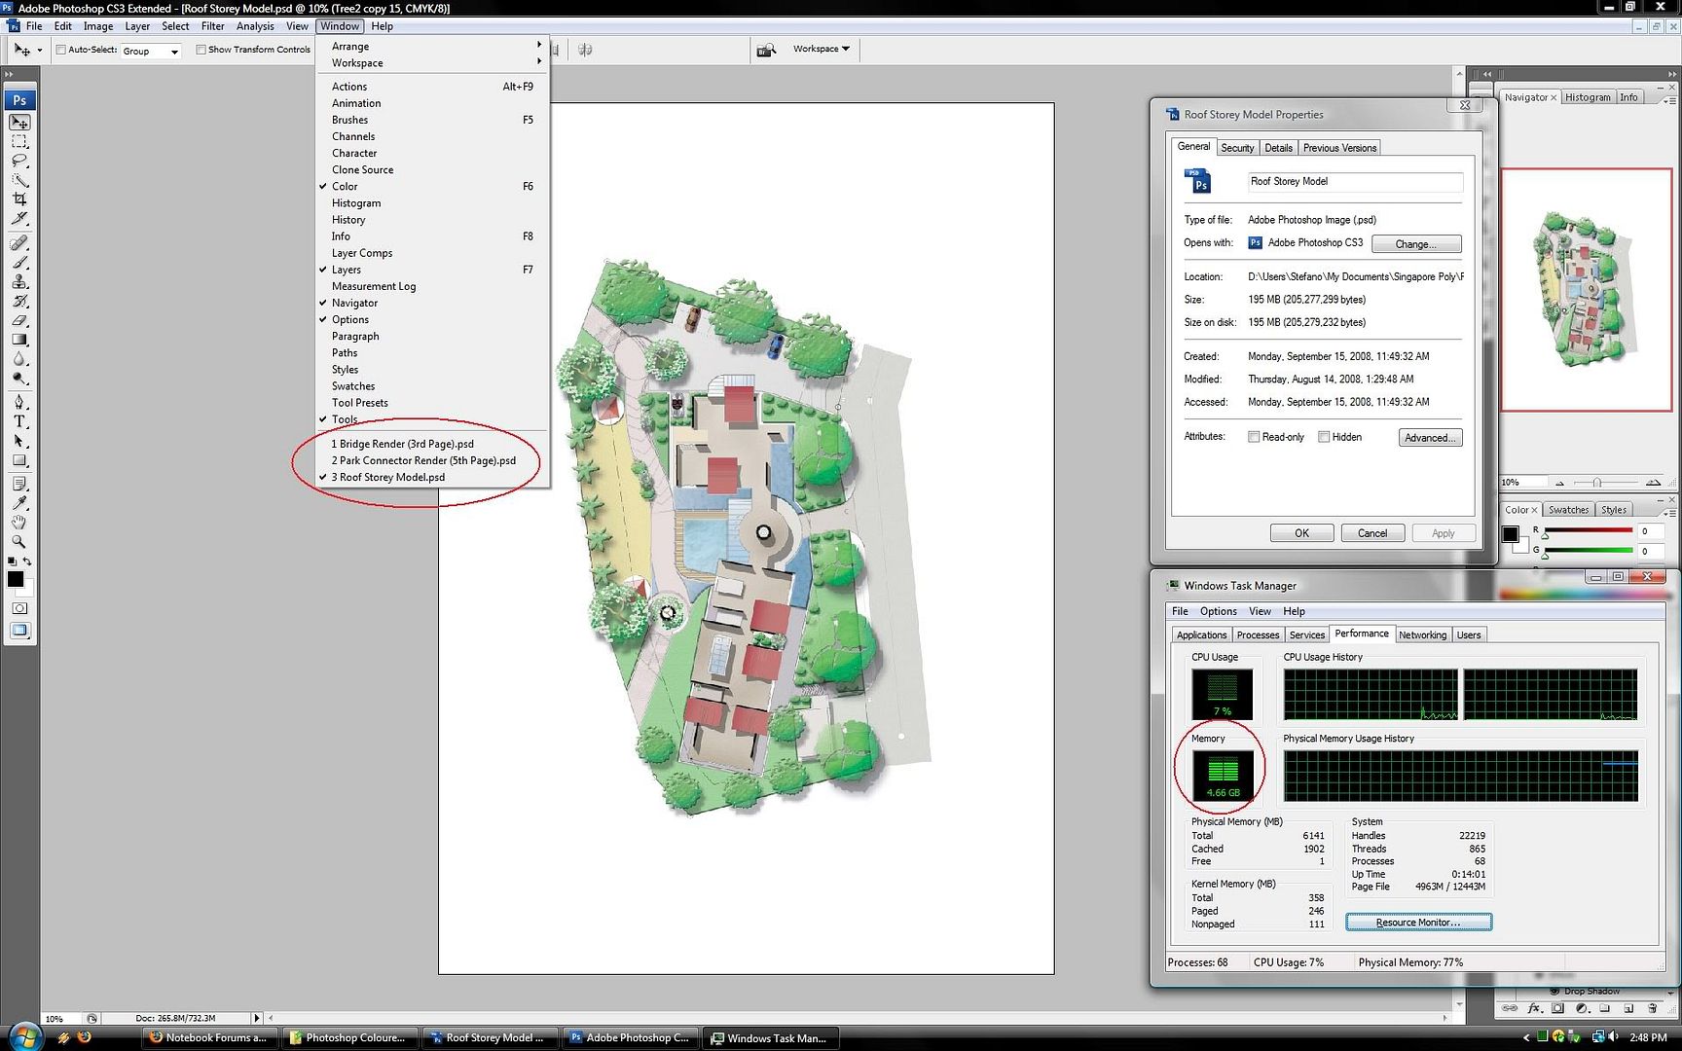Open the Auto-Select Group dropdown
Image resolution: width=1682 pixels, height=1051 pixels.
(x=151, y=51)
